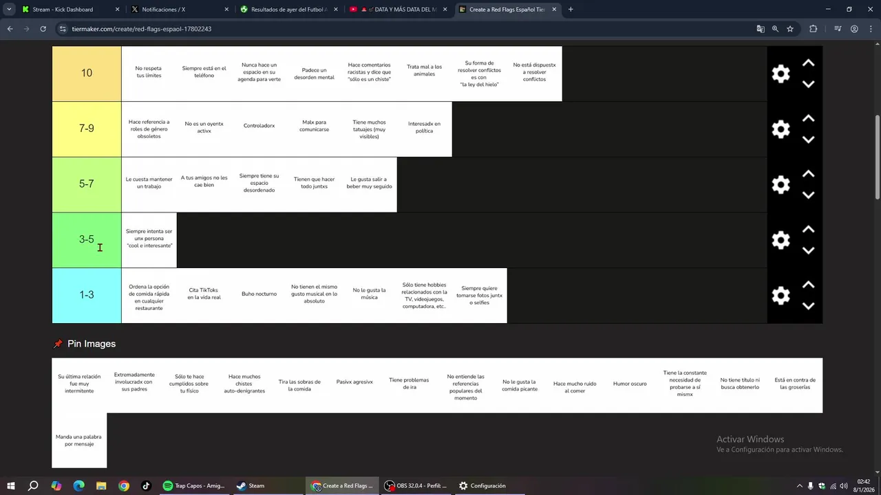Open TikTok from taskbar
The height and width of the screenshot is (495, 881).
pyautogui.click(x=147, y=485)
